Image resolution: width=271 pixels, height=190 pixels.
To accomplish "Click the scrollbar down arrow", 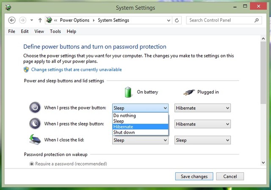I will (x=263, y=163).
